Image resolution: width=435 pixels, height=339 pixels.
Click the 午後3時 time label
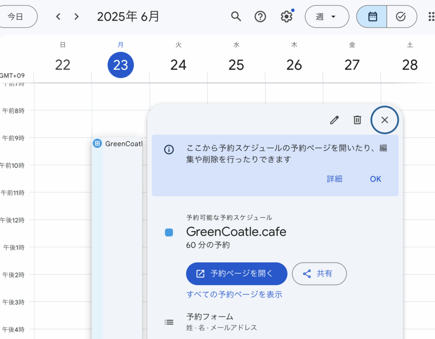(x=13, y=302)
